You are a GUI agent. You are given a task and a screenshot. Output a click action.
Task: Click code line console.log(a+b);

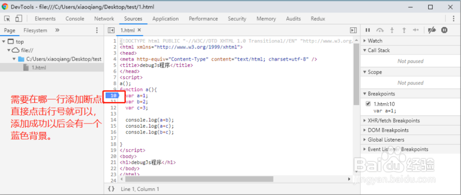150,120
